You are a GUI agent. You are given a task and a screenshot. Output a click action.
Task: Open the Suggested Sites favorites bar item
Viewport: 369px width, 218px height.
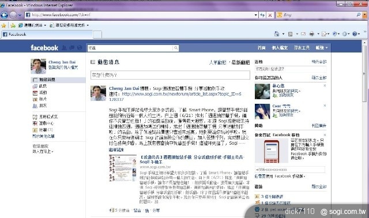(x=32, y=25)
